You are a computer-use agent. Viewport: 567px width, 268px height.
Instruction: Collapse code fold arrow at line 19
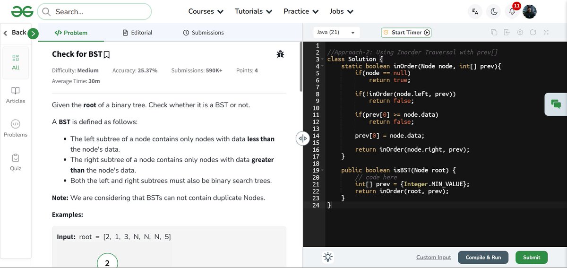(x=323, y=170)
